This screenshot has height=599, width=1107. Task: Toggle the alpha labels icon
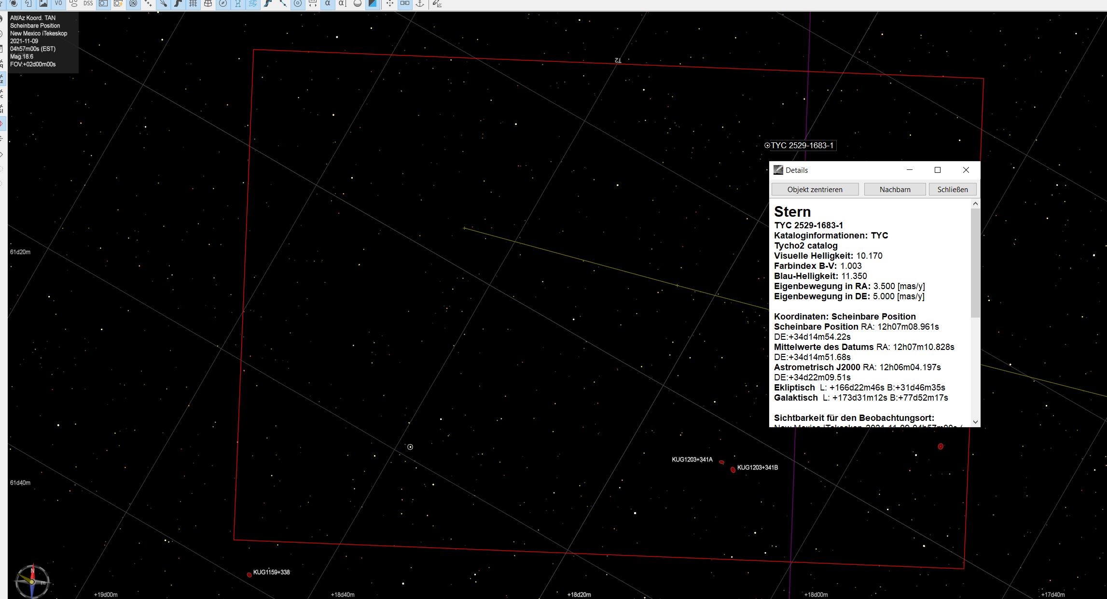tap(328, 3)
